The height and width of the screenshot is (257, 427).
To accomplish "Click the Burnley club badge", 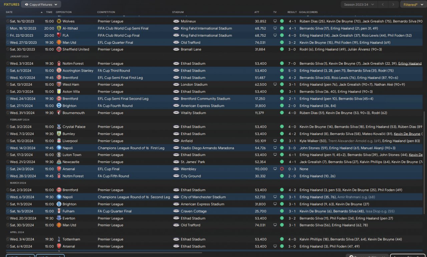I will coord(59,134).
